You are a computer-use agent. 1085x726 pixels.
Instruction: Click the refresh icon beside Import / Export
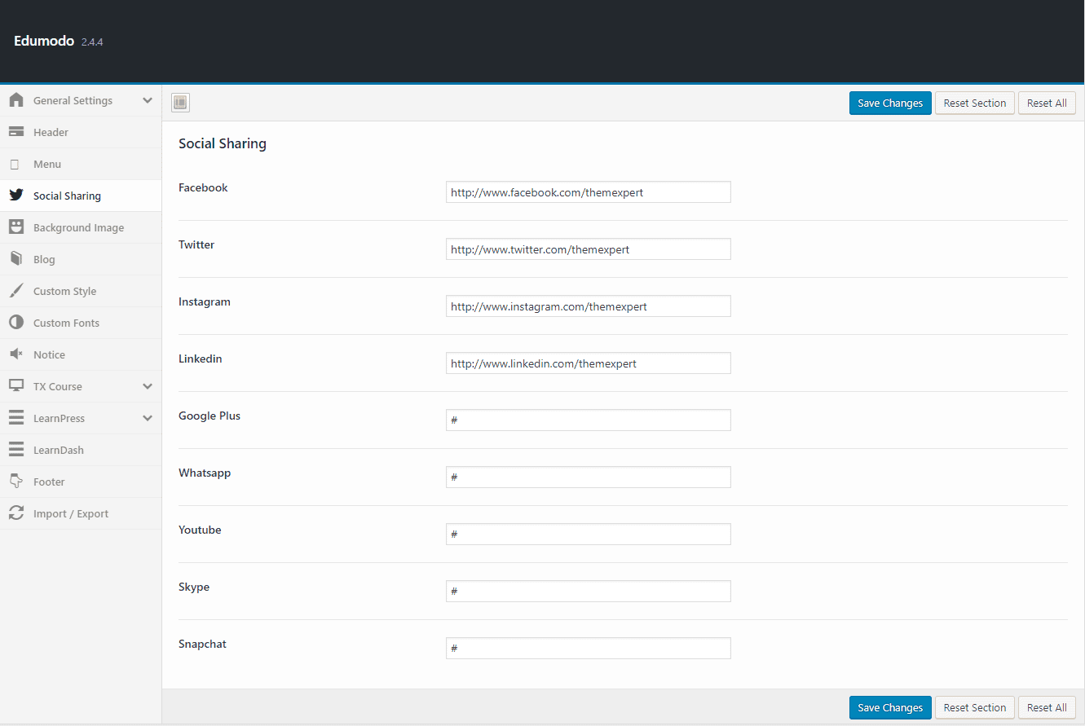(16, 513)
